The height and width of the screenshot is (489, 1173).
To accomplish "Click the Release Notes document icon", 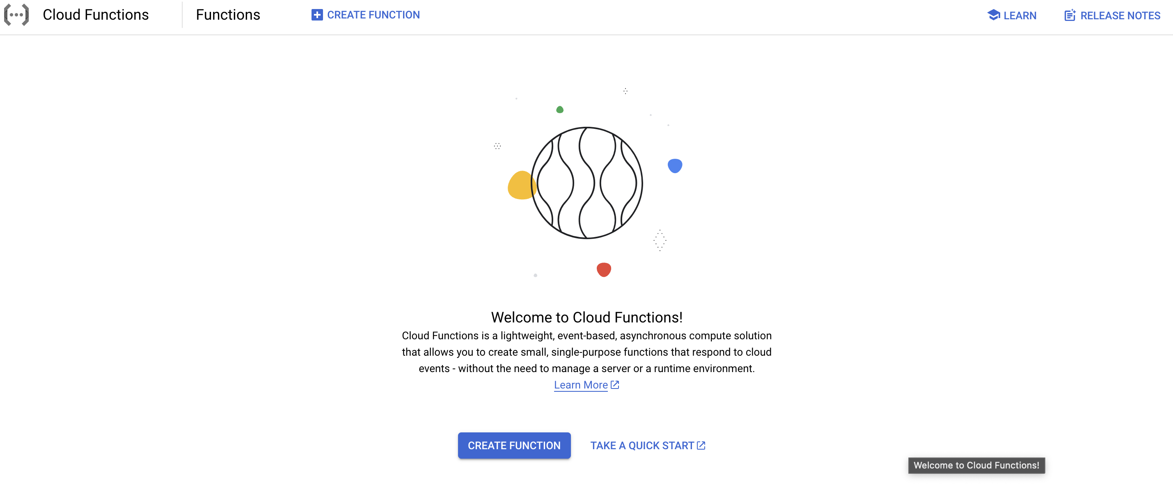I will [x=1070, y=16].
